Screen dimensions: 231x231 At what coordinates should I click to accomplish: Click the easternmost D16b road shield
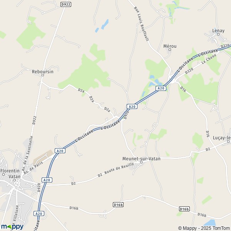point(184,209)
